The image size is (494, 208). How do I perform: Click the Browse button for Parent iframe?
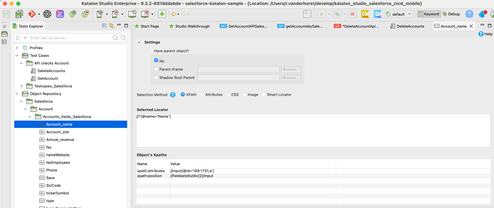tap(291, 69)
